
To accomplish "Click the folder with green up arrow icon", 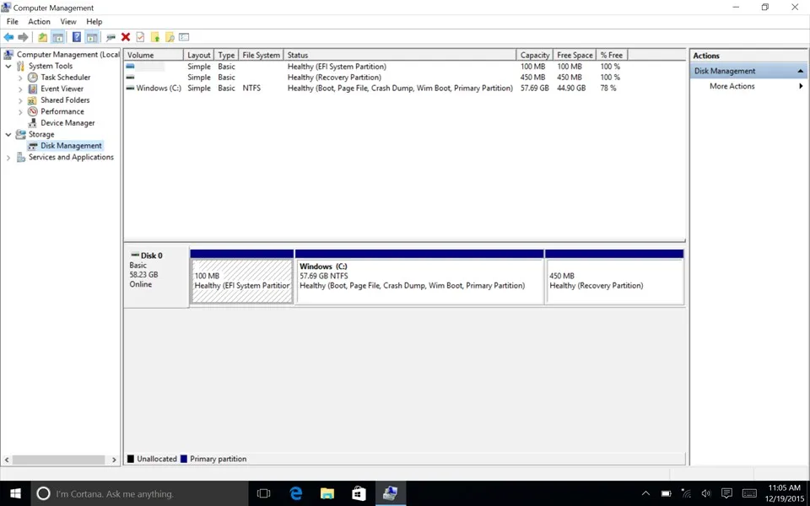I will coord(155,37).
